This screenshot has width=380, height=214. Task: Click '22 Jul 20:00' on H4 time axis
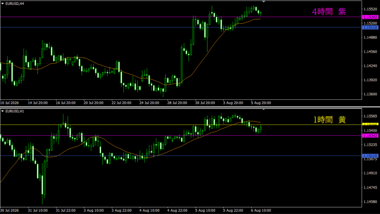121,103
